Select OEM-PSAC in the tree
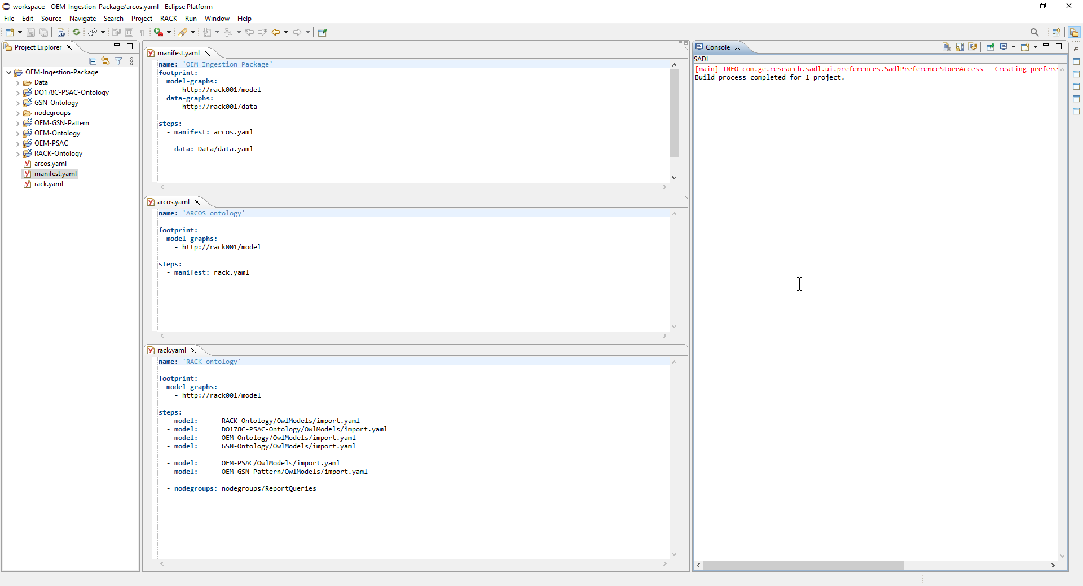Image resolution: width=1083 pixels, height=586 pixels. (x=51, y=143)
